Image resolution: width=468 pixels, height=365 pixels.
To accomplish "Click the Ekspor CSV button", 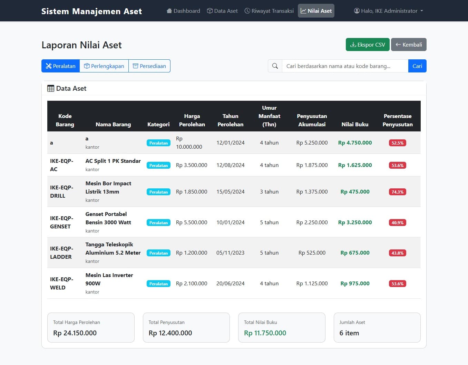I will point(368,45).
